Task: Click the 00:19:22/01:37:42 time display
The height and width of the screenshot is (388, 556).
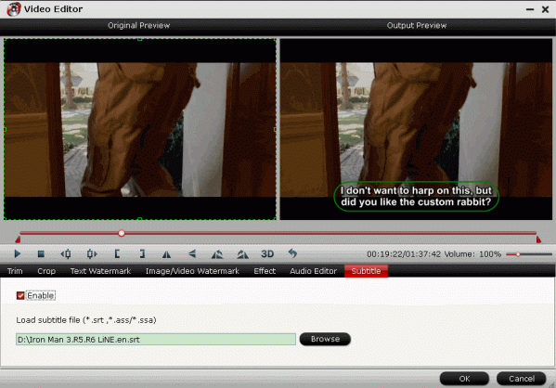Action: coord(404,254)
